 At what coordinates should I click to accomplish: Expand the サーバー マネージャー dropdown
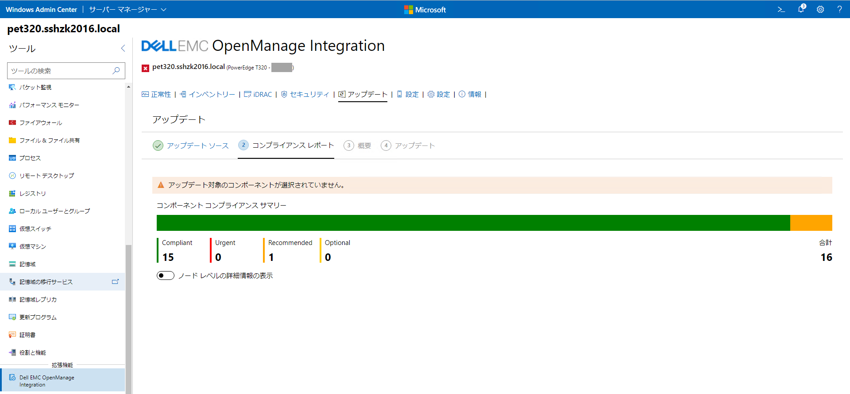tap(127, 9)
